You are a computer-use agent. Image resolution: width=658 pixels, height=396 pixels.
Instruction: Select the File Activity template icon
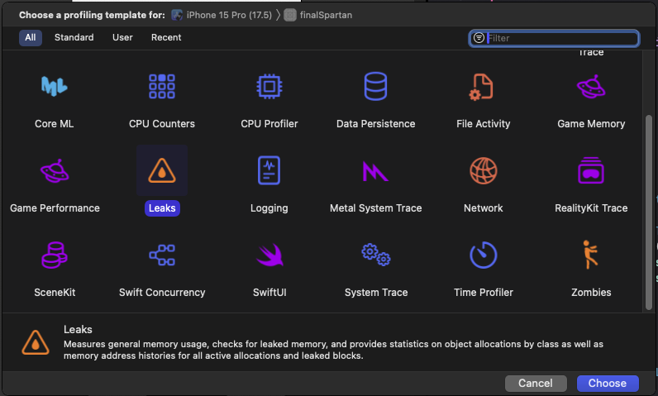[481, 87]
